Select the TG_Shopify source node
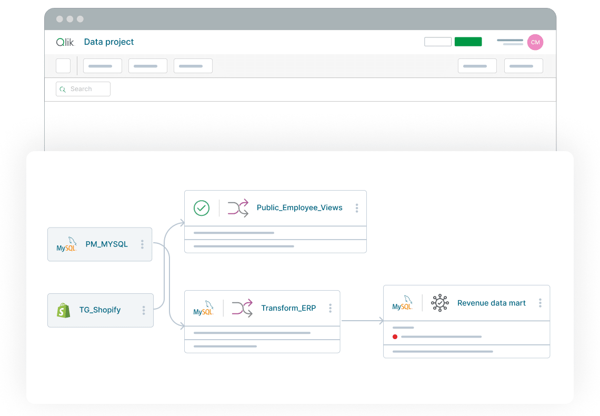 click(x=101, y=310)
